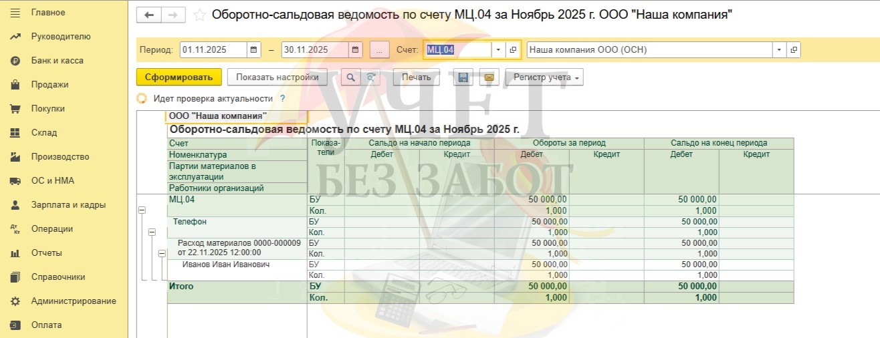Click the help question mark link
Screen dimensions: 880x338
tap(282, 98)
